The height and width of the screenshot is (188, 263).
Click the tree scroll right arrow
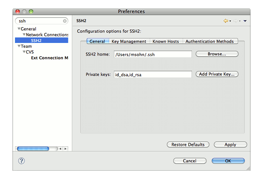point(65,149)
